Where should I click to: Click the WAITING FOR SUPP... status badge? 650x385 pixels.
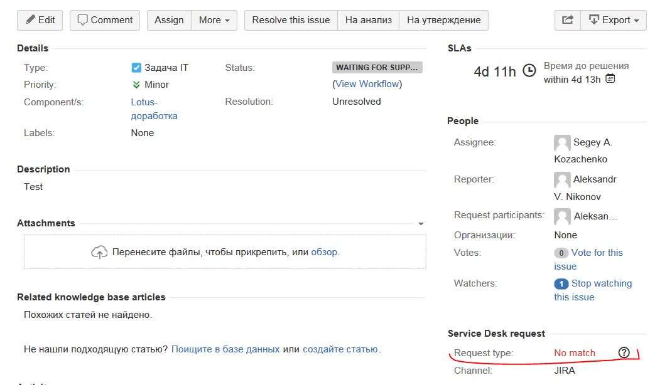point(377,68)
